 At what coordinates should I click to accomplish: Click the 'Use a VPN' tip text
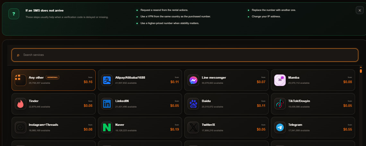[x=176, y=17]
